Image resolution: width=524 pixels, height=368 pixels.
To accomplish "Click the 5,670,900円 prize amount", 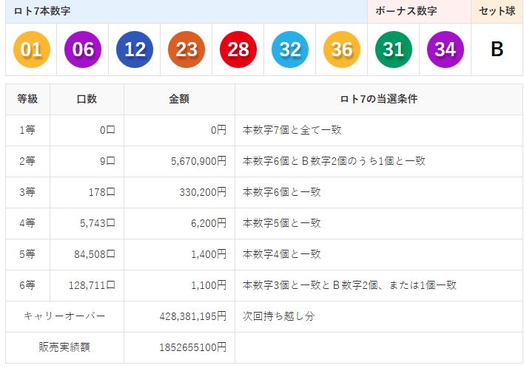I will pyautogui.click(x=199, y=161).
